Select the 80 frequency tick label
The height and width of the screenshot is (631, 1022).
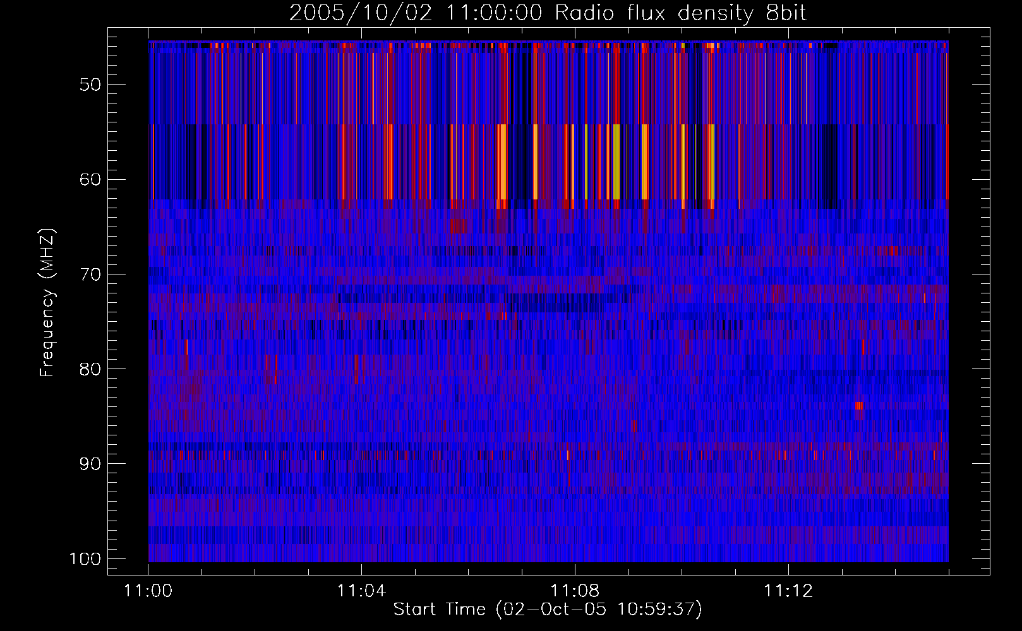click(90, 369)
